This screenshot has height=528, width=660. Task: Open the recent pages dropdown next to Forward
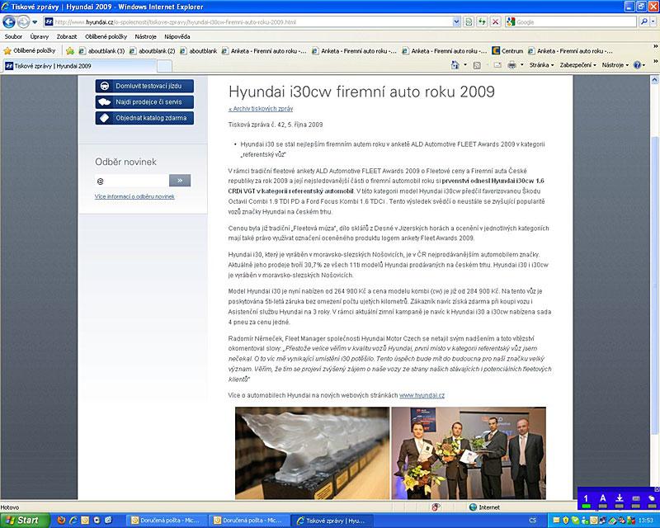tap(35, 22)
